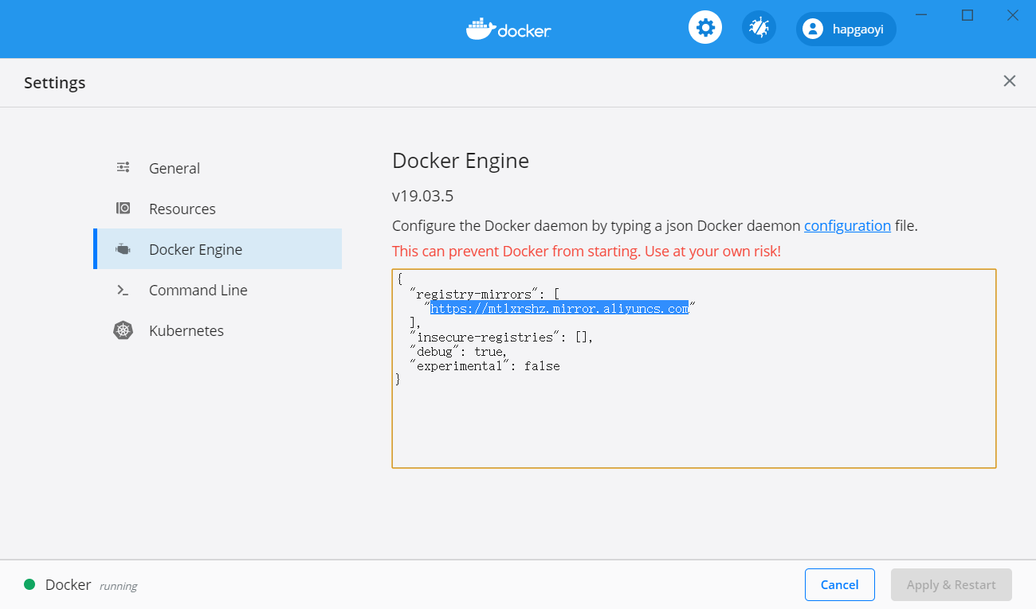Screen dimensions: 1036x609
Task: Open the Troubleshoot bug icon
Action: (x=759, y=28)
